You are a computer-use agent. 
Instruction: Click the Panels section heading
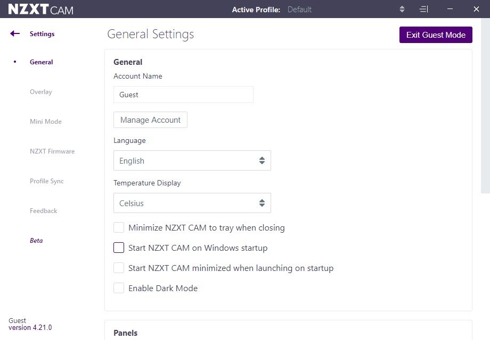tap(125, 333)
